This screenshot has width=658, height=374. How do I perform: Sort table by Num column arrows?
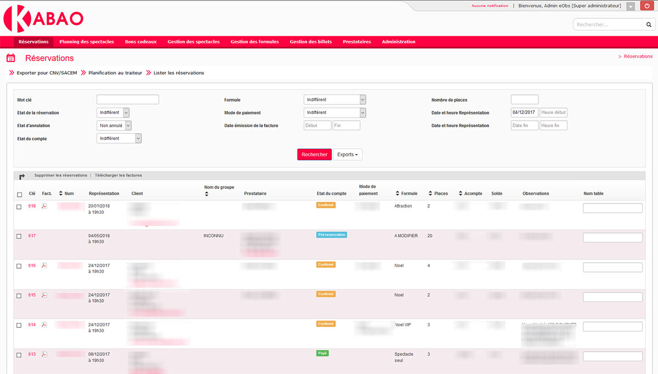(x=61, y=194)
